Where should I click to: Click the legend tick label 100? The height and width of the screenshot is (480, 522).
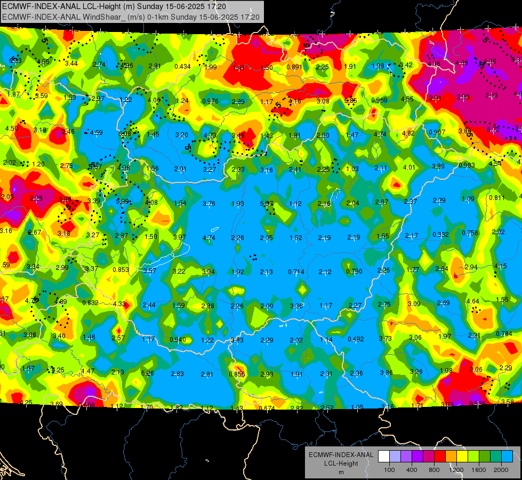tap(389, 470)
